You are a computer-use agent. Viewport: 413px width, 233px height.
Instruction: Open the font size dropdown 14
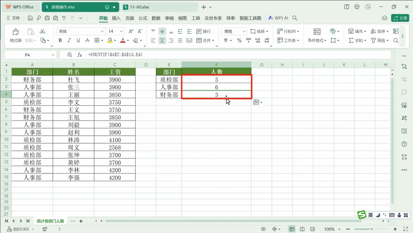point(121,31)
